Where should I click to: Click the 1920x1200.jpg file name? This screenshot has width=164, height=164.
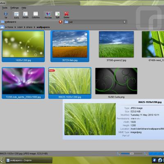coord(23,60)
